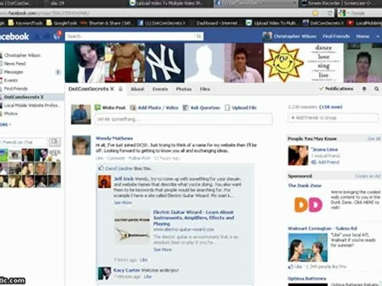Click the bookmark star in address bar
382x286 pixels.
click(316, 13)
